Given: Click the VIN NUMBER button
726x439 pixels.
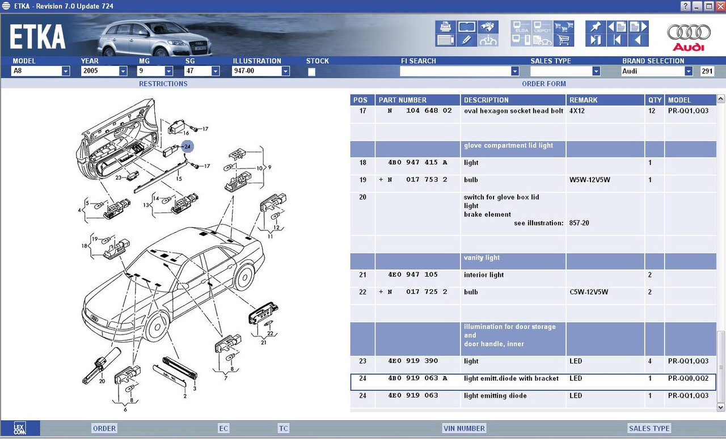Looking at the screenshot, I should pyautogui.click(x=464, y=428).
